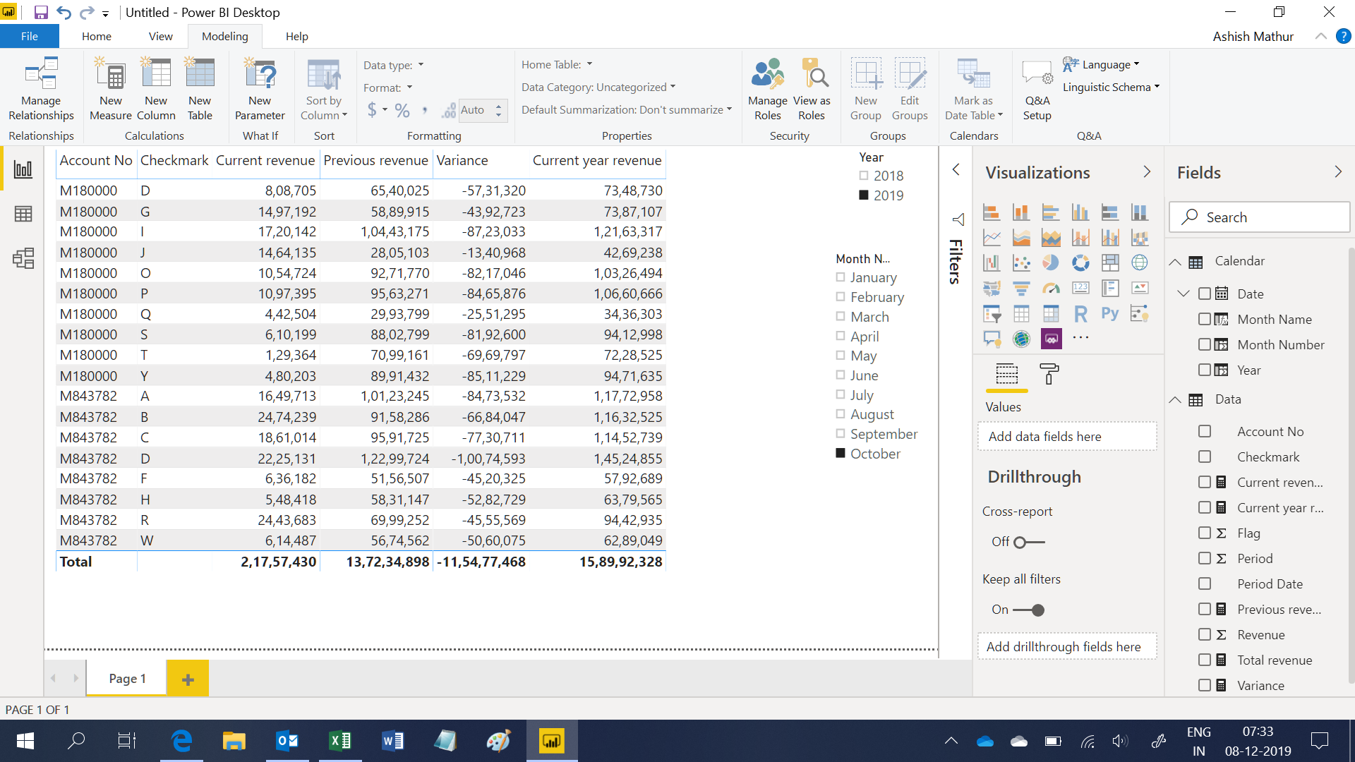Add the PowerApps visual
The width and height of the screenshot is (1355, 762).
pos(1051,339)
